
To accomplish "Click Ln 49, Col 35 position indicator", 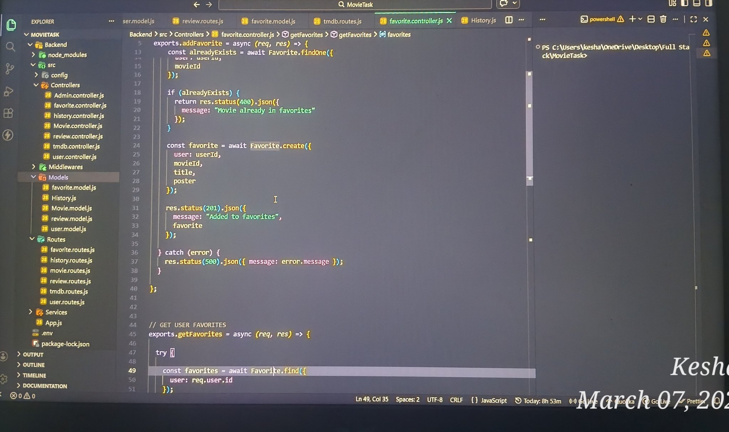I will point(372,399).
